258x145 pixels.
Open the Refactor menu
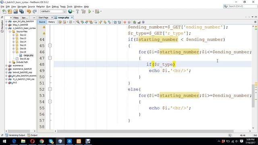40,6
